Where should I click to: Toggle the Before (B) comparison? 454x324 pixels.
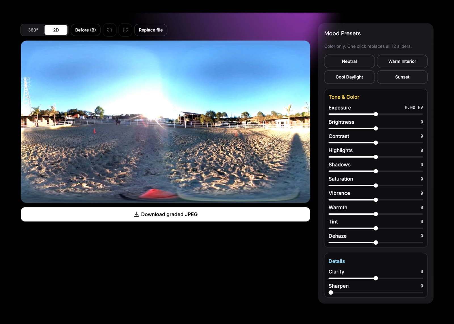click(x=85, y=30)
